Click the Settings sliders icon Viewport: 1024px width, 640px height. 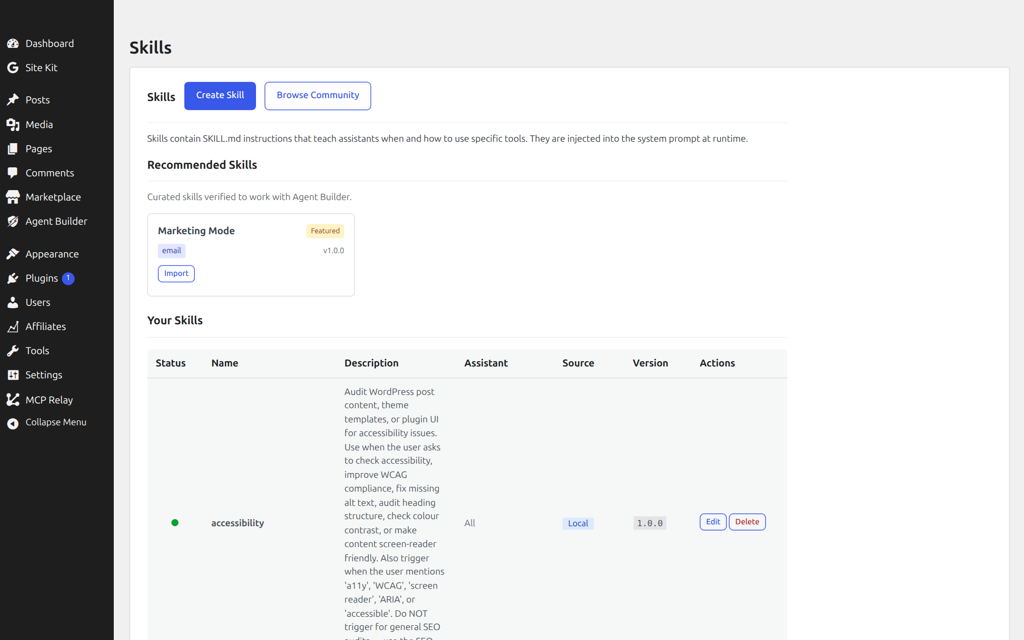coord(13,375)
